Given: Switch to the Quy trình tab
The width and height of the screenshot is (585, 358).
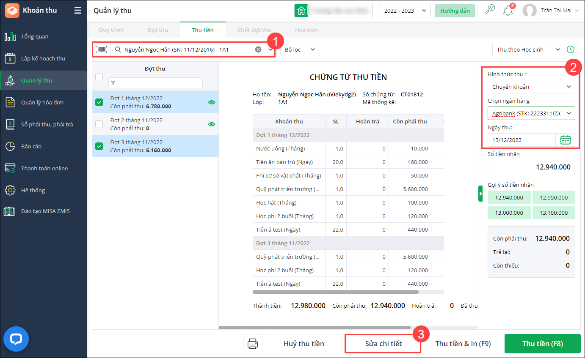Looking at the screenshot, I should pos(111,30).
